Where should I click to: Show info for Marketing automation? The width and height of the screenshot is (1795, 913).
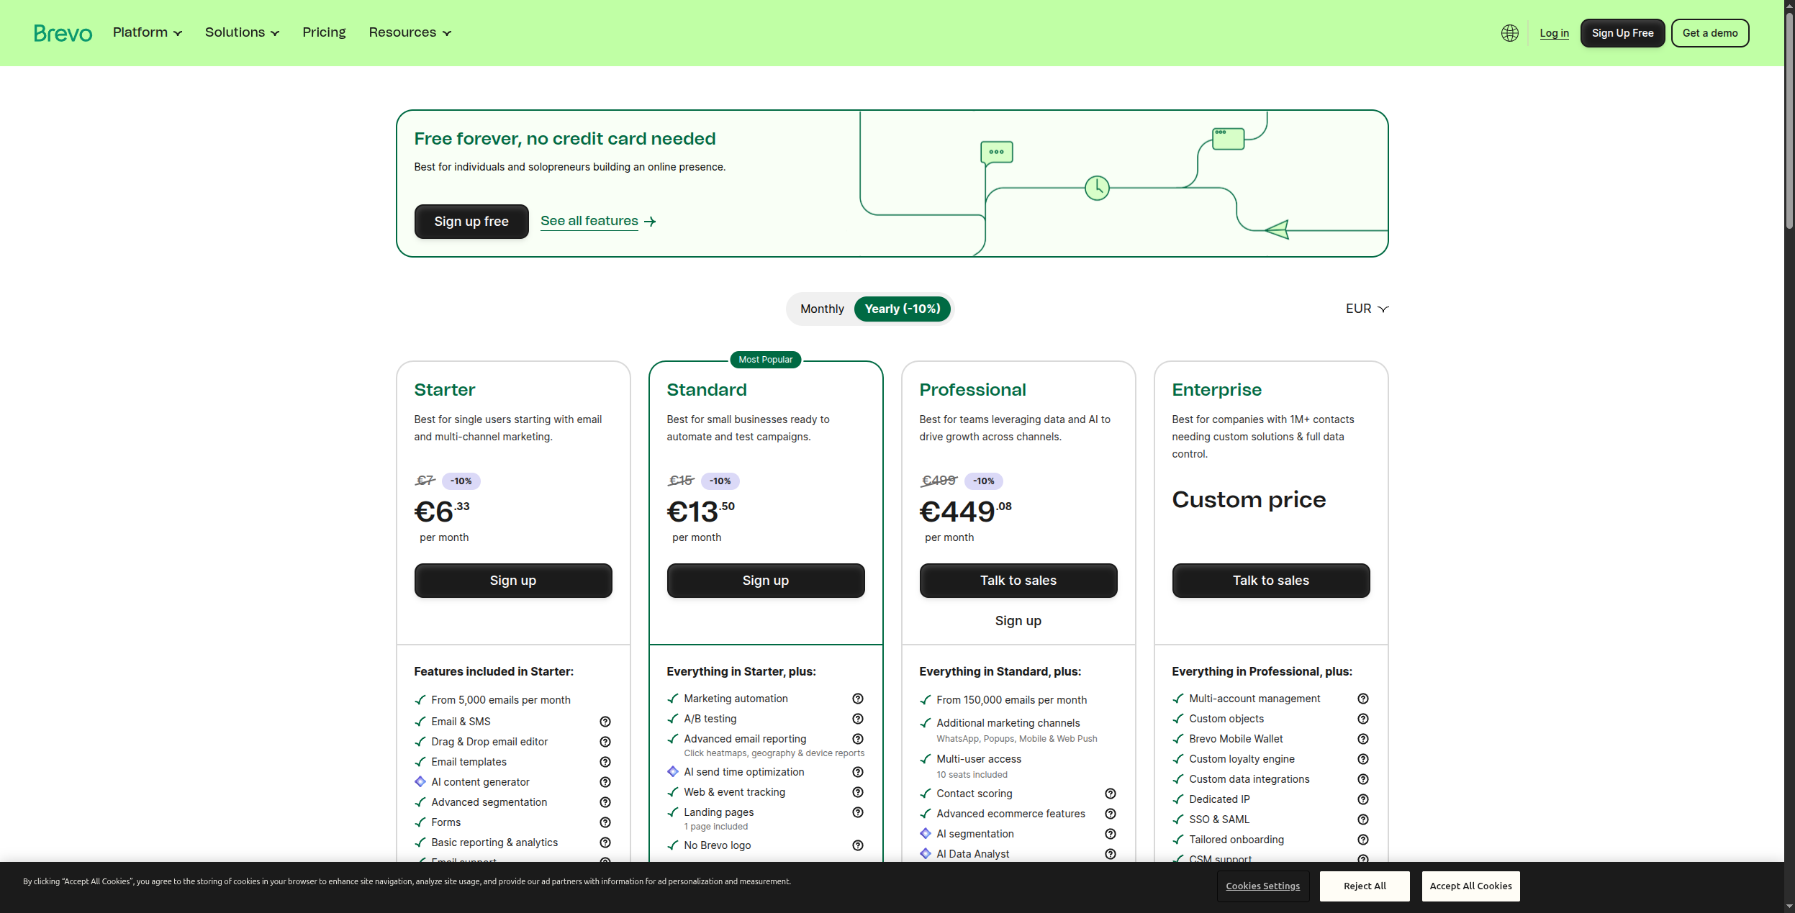[x=858, y=699]
